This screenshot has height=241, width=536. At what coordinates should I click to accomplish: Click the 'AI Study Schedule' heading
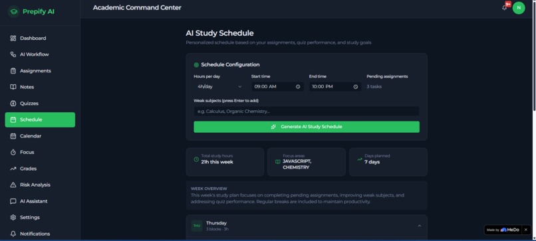[220, 33]
